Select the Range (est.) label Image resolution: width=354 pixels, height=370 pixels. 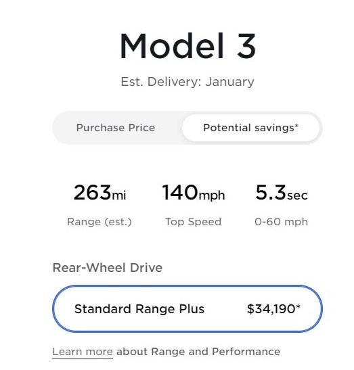click(x=99, y=222)
